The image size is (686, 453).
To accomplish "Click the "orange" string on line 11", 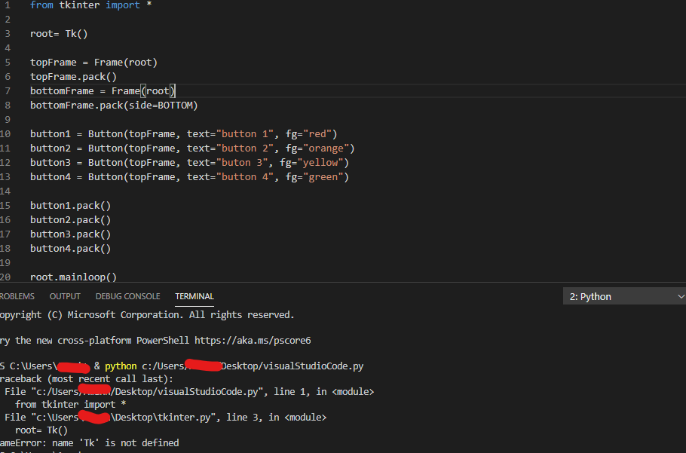I will pos(326,148).
